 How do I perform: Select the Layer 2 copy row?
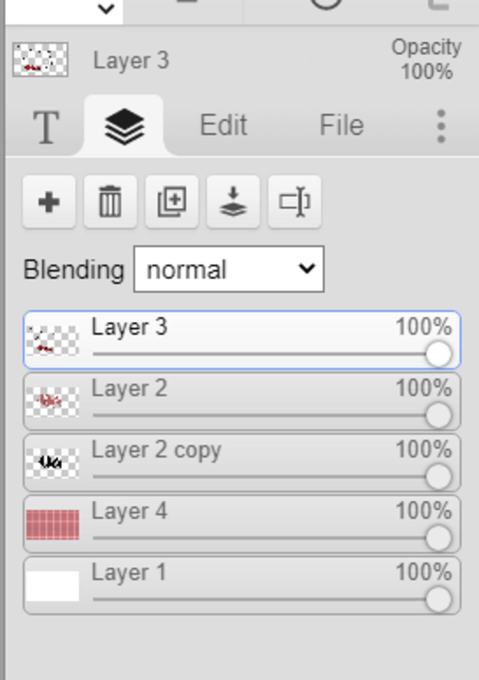242,463
